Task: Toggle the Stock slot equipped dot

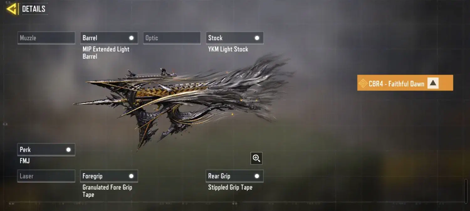Action: 257,38
